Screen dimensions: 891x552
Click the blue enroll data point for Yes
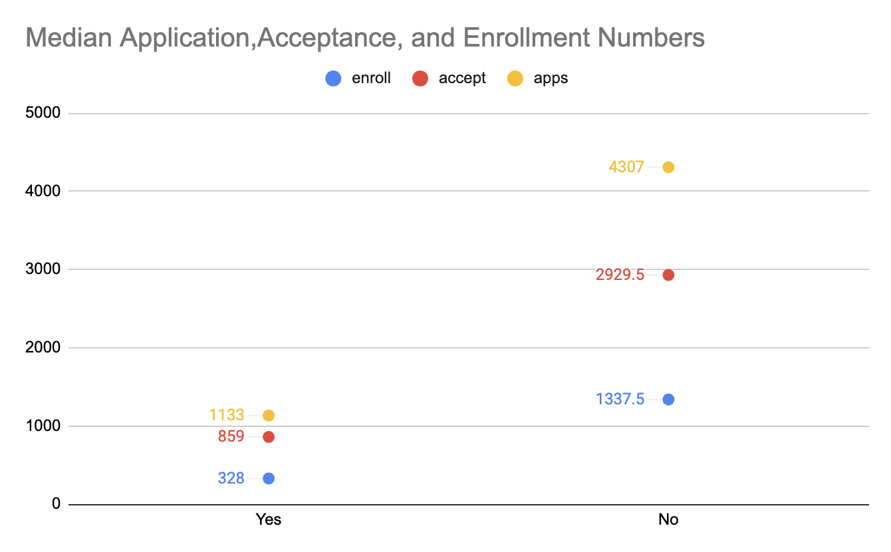pos(269,478)
